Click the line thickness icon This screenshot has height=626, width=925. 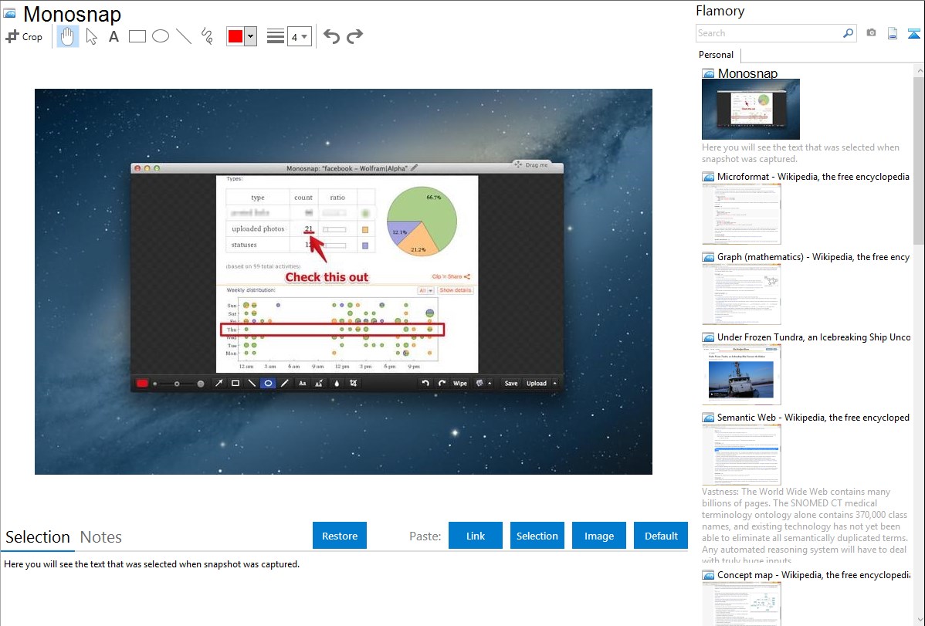tap(276, 36)
